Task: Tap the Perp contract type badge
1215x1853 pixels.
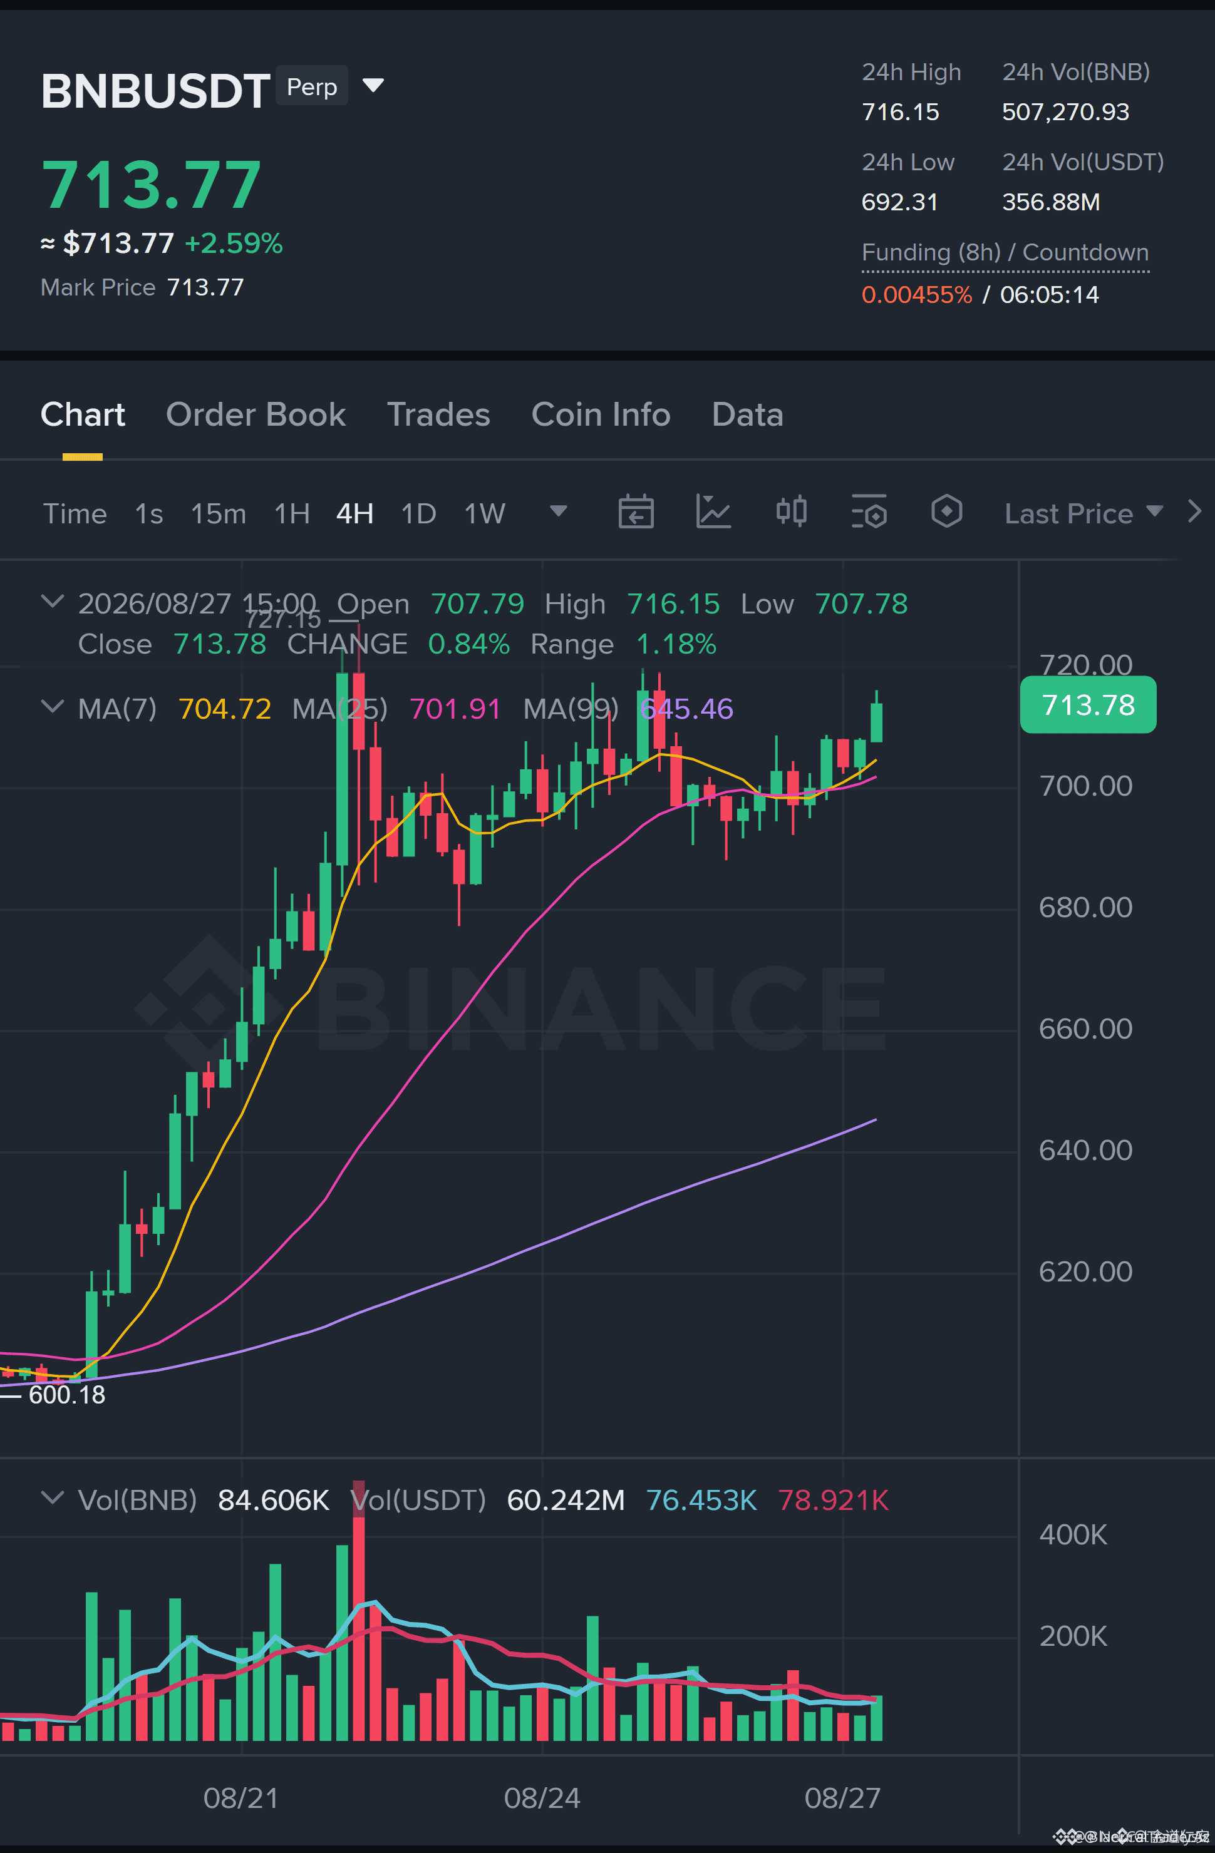Action: pyautogui.click(x=311, y=86)
